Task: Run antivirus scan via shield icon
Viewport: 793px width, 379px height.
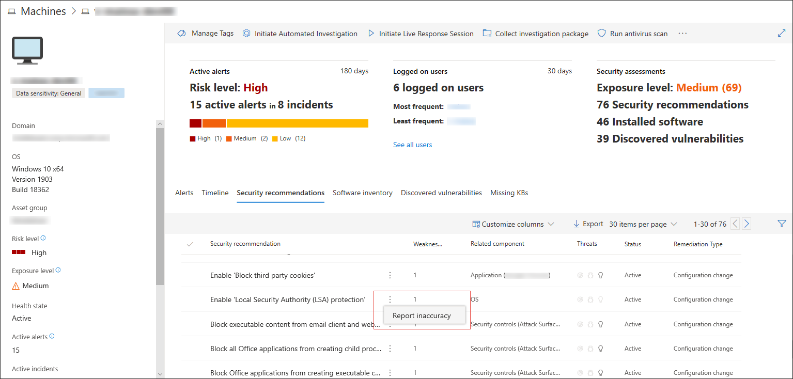Action: pos(601,34)
